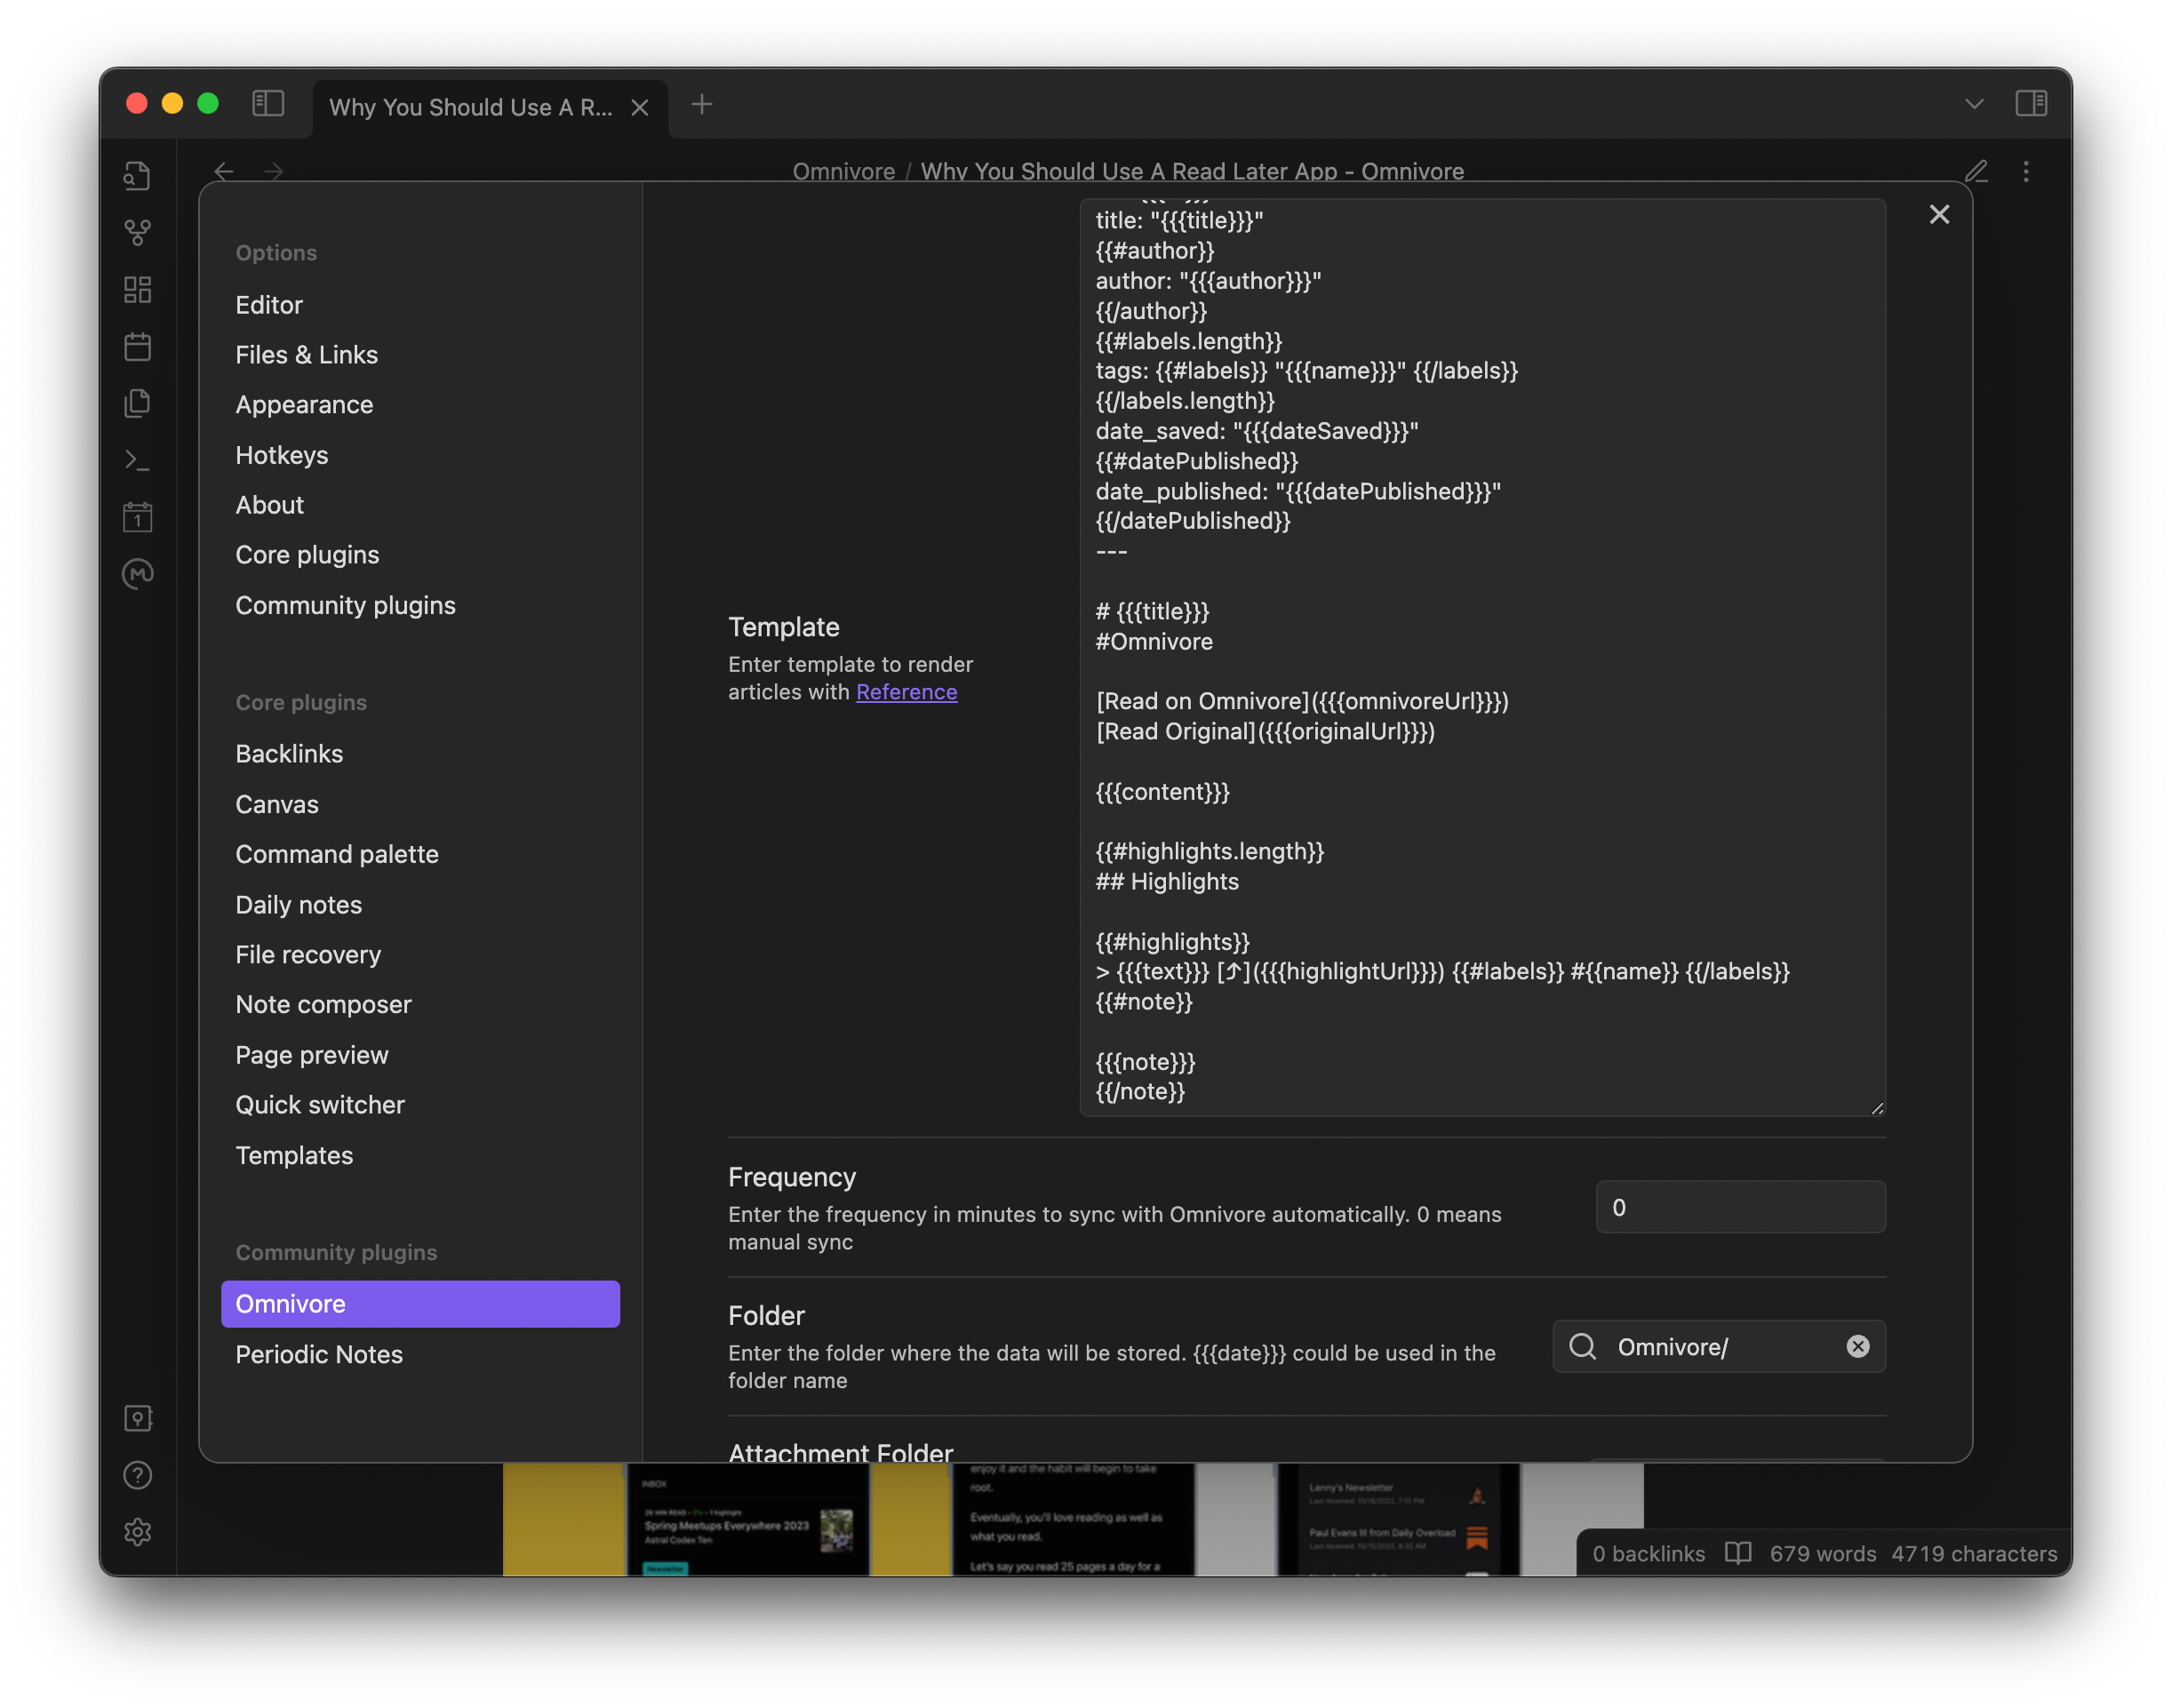Close the settings dialog X
Screen dimensions: 2172x1708
(1939, 214)
